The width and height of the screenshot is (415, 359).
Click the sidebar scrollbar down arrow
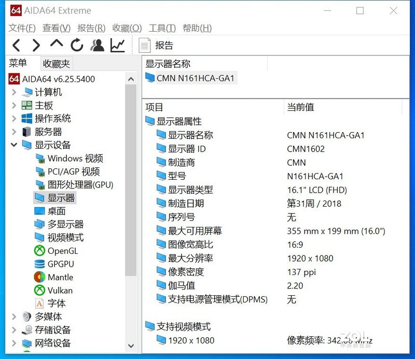131,345
